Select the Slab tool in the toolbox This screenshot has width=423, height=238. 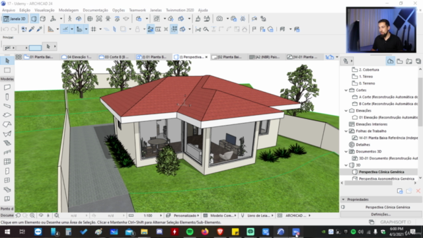[7, 115]
